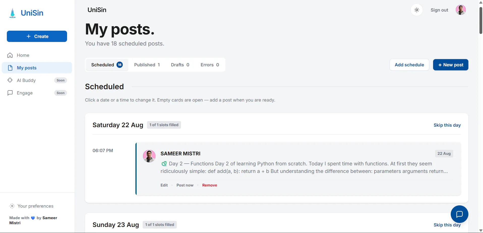Viewport: 483px width, 233px height.
Task: Click the Soon badge next to Engage
Action: coord(61,93)
